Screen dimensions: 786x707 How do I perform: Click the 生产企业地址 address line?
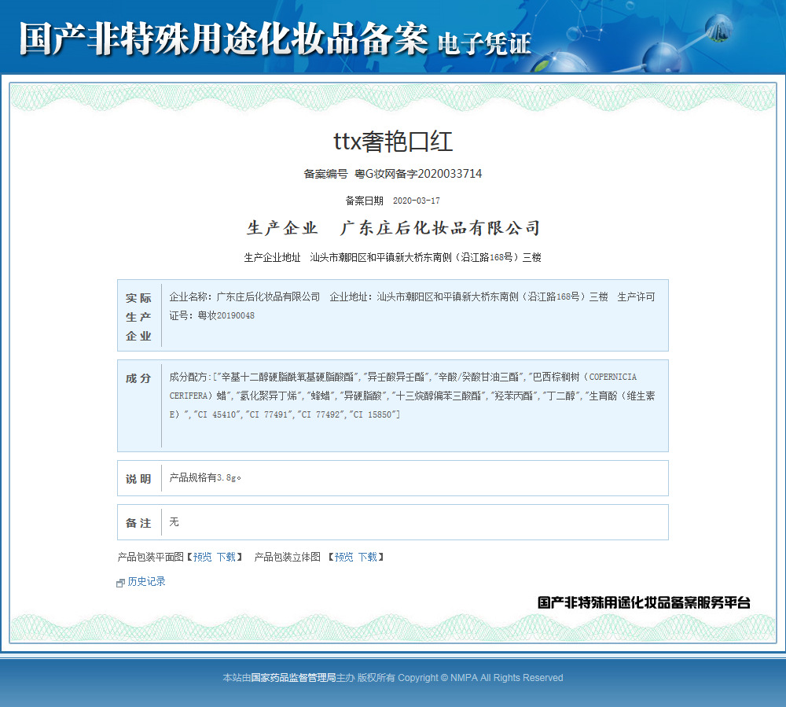pos(392,258)
